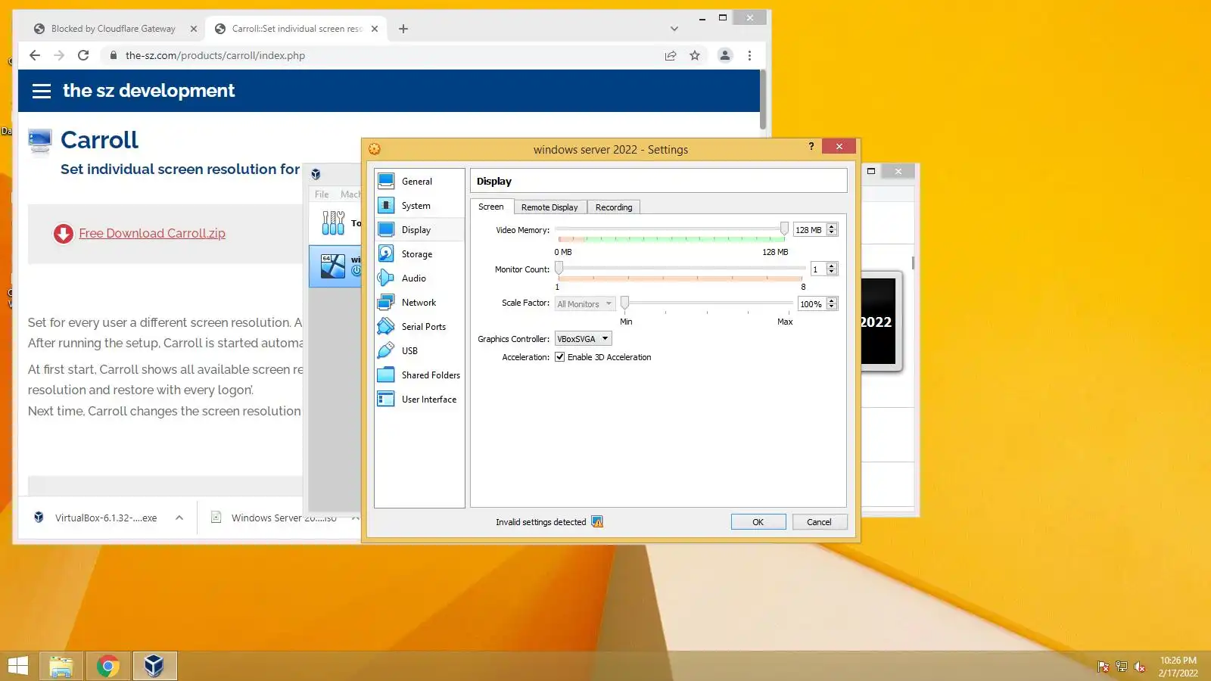Open File Explorer from the taskbar
This screenshot has height=681, width=1211.
(x=61, y=666)
